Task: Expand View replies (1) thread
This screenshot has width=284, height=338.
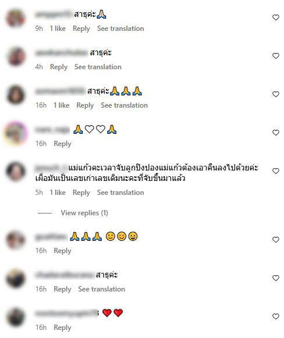Action: pos(84,213)
